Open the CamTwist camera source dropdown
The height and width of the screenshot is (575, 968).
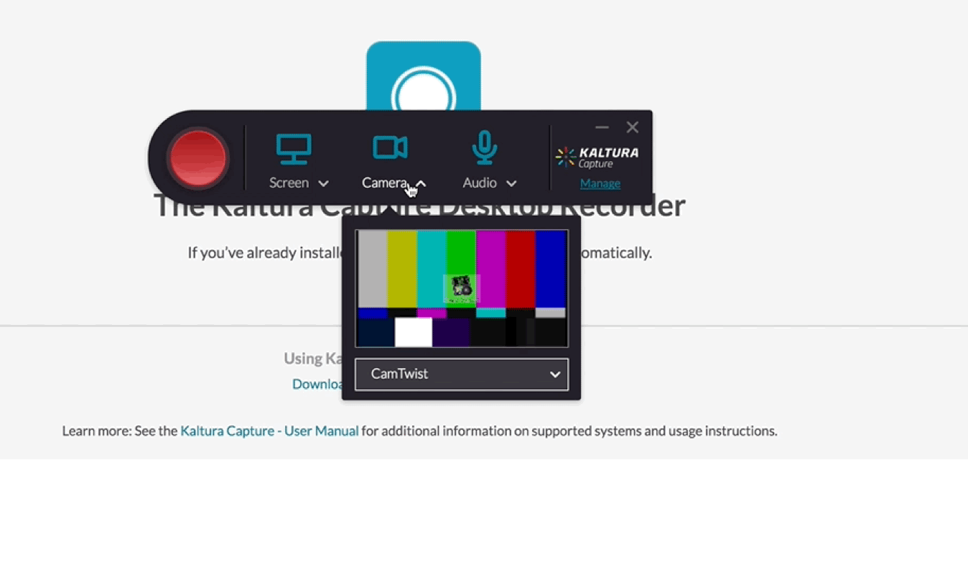tap(462, 374)
